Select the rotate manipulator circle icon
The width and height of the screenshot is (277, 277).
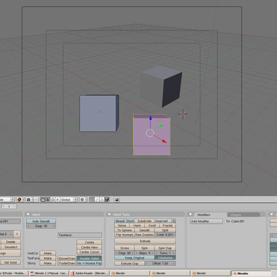[53, 199]
